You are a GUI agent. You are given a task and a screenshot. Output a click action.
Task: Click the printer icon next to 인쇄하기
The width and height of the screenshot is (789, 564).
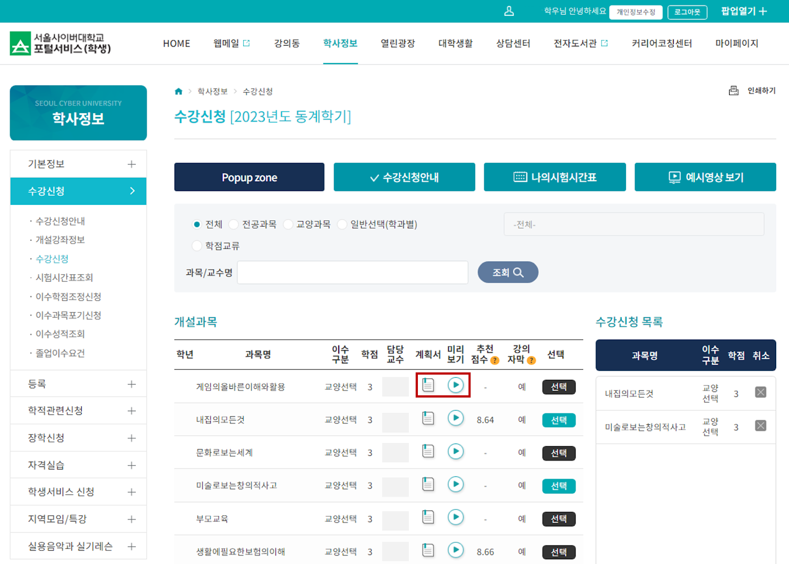click(x=734, y=91)
